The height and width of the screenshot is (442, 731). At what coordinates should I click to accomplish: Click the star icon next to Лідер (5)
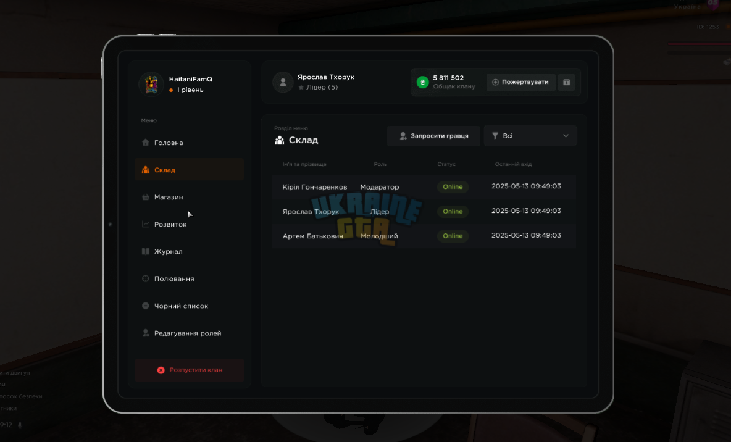pyautogui.click(x=301, y=87)
